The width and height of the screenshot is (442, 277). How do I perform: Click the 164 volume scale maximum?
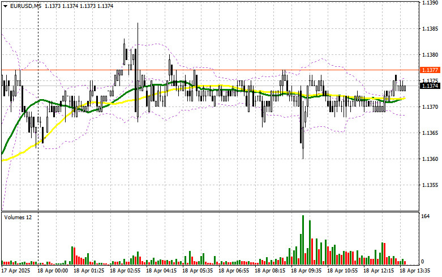[x=425, y=216]
